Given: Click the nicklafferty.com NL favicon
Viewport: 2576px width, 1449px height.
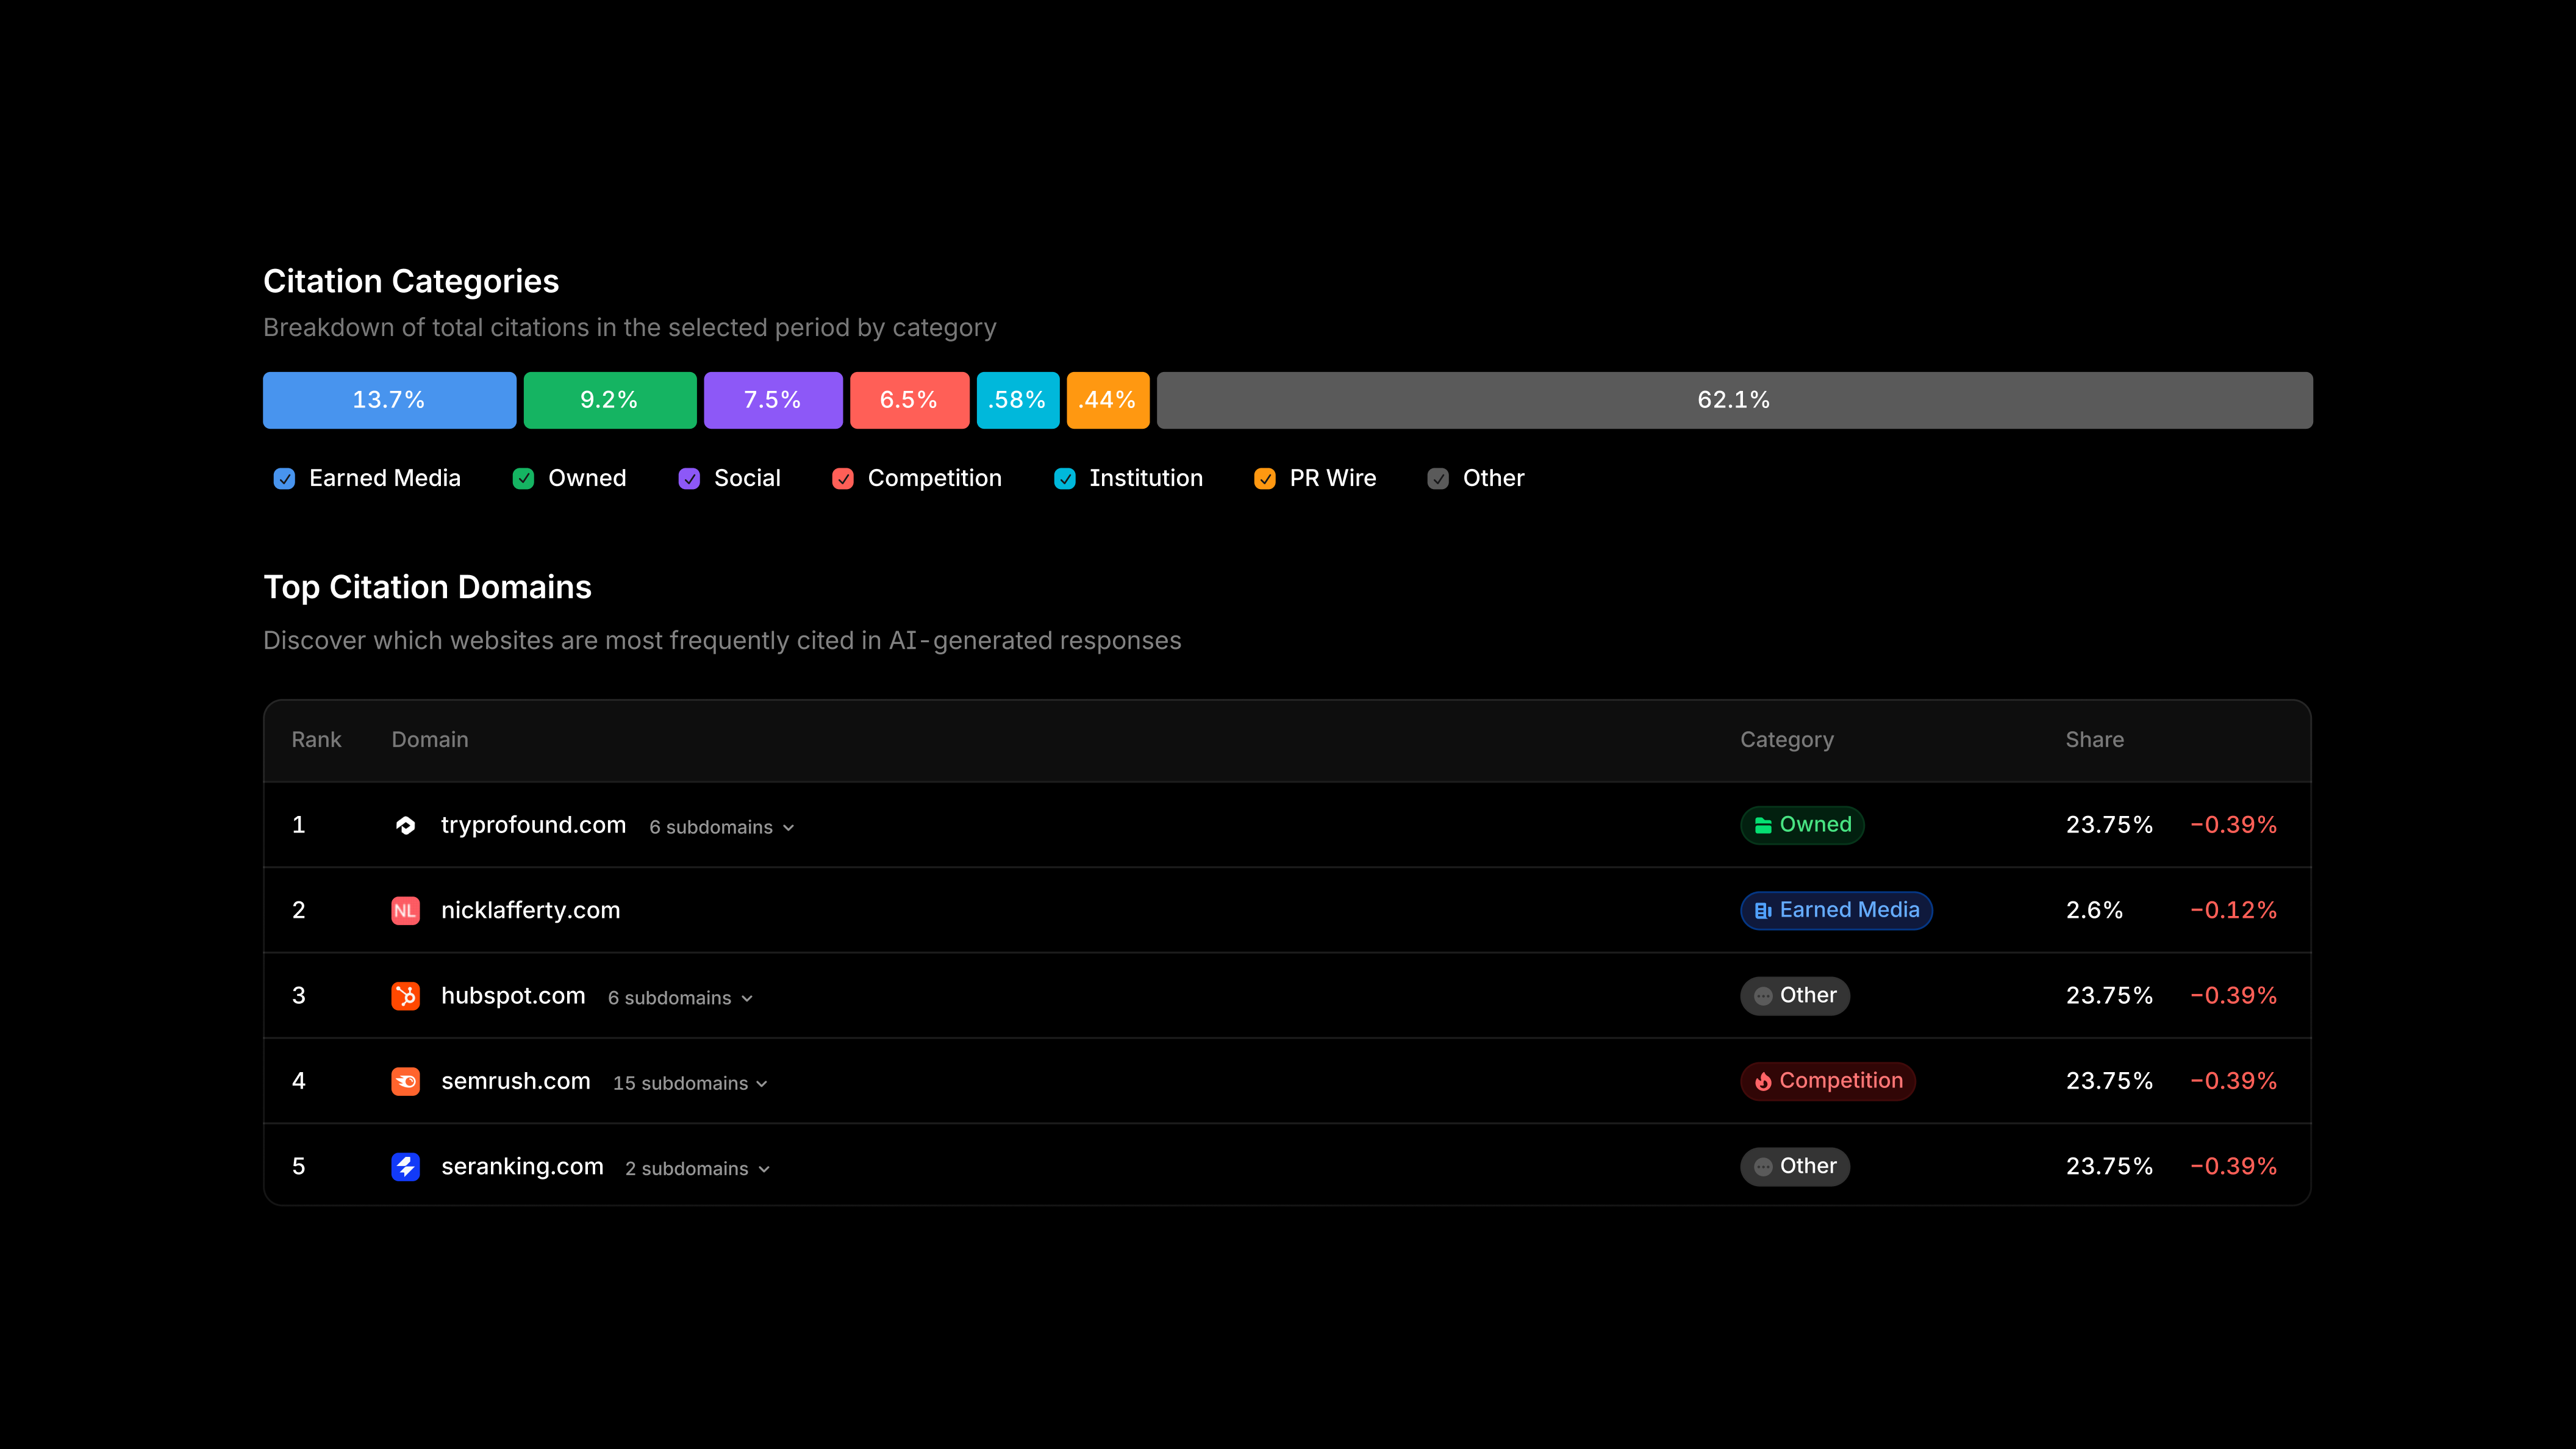Looking at the screenshot, I should pos(405,910).
